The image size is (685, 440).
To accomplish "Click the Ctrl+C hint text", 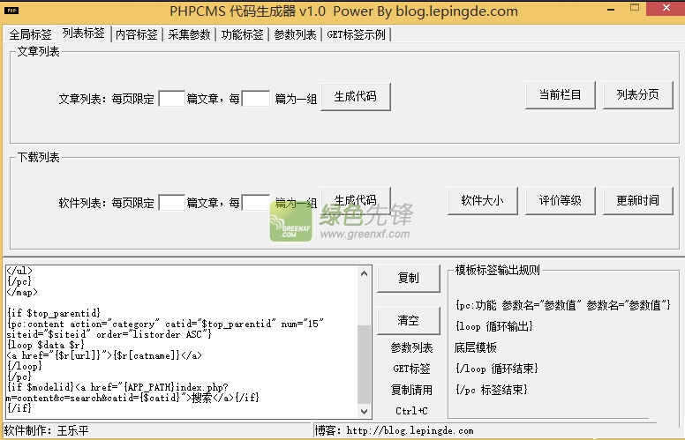I will point(411,411).
